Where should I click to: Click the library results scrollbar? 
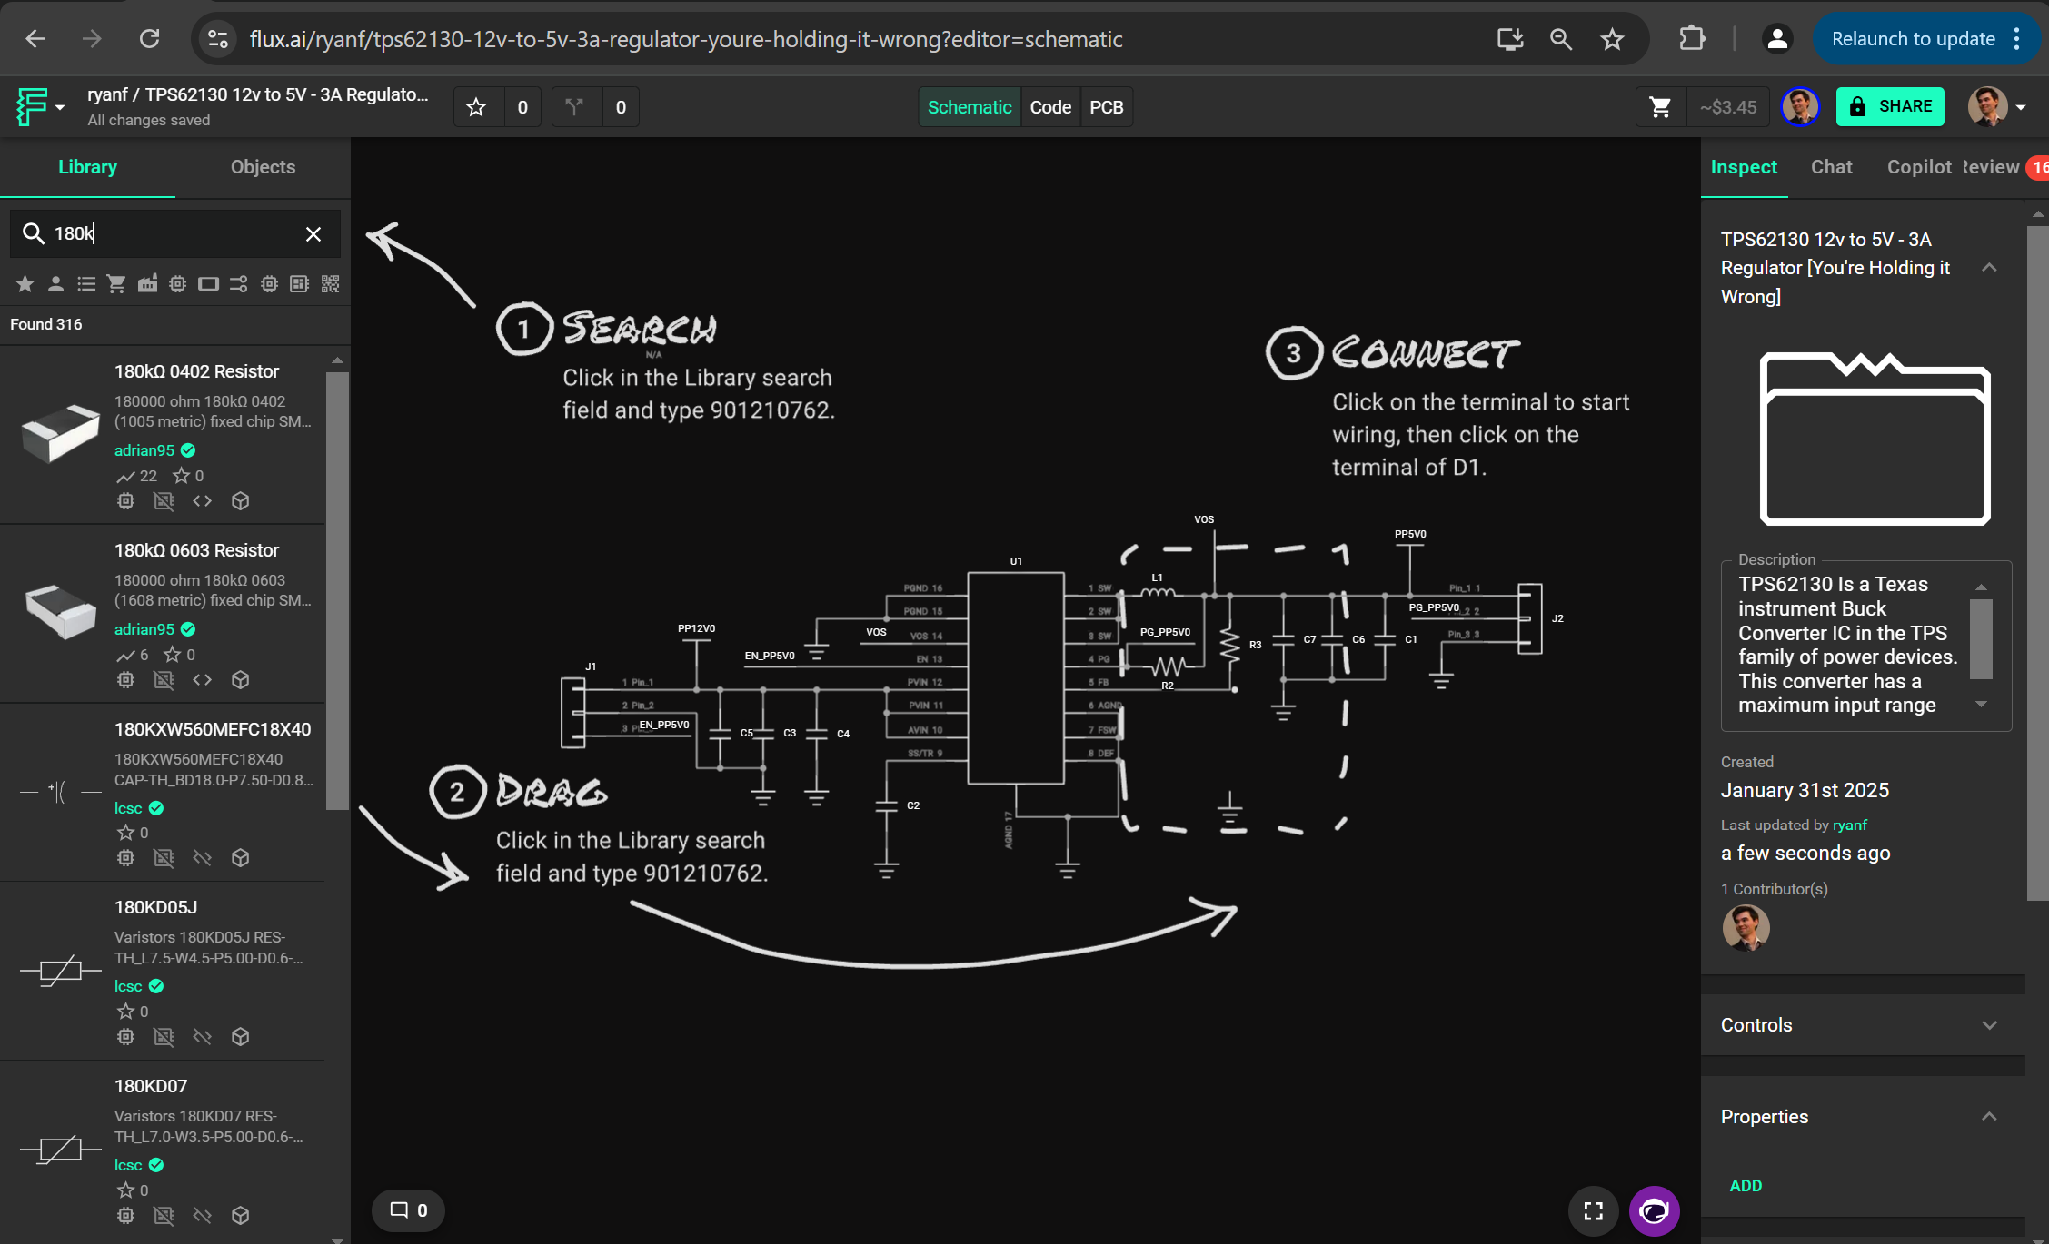337,590
